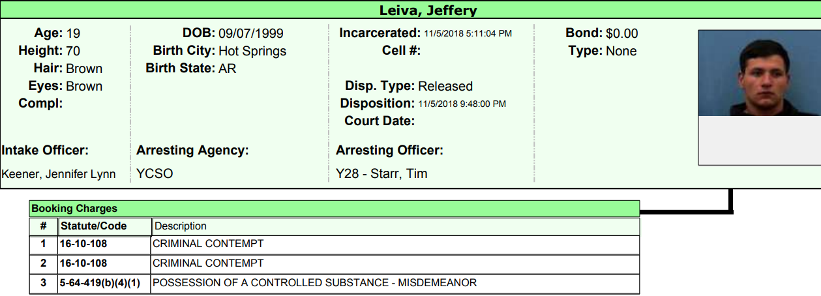Click the arresting officer Y28 - Starr, Tim
821x296 pixels.
(x=381, y=174)
